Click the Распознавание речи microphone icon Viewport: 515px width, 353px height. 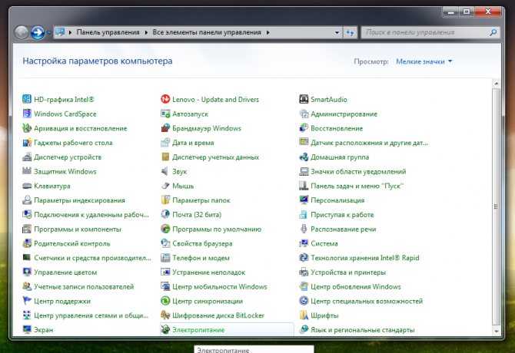(304, 229)
